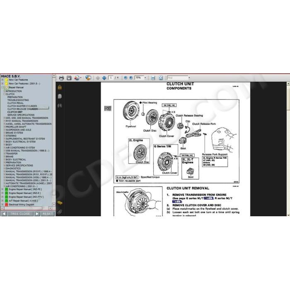
Task: Click the CL section tab marker on page
Action: pyautogui.click(x=108, y=109)
